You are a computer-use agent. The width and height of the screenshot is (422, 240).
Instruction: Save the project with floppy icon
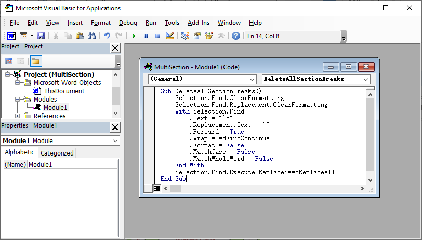41,36
